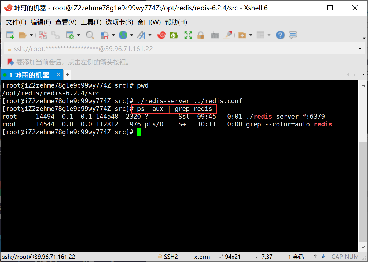
Task: Open session properties gear icon
Action: (x=70, y=35)
